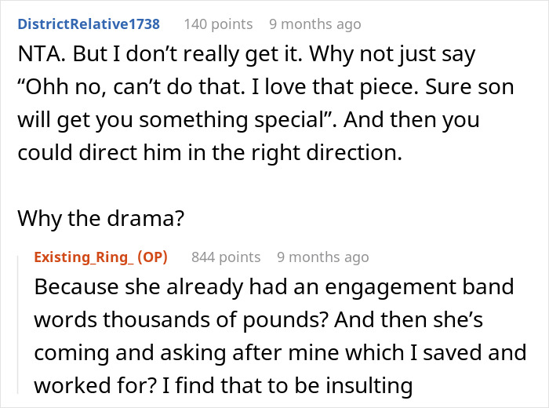Click the 844 points score
The height and width of the screenshot is (408, 549).
226,257
